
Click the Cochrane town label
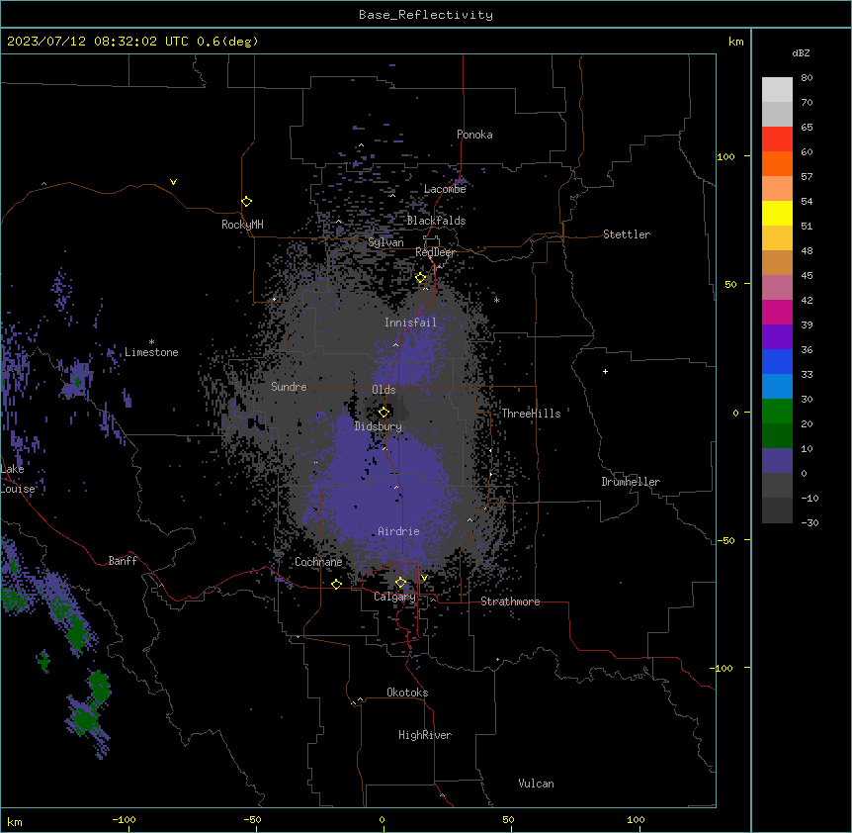pyautogui.click(x=318, y=562)
